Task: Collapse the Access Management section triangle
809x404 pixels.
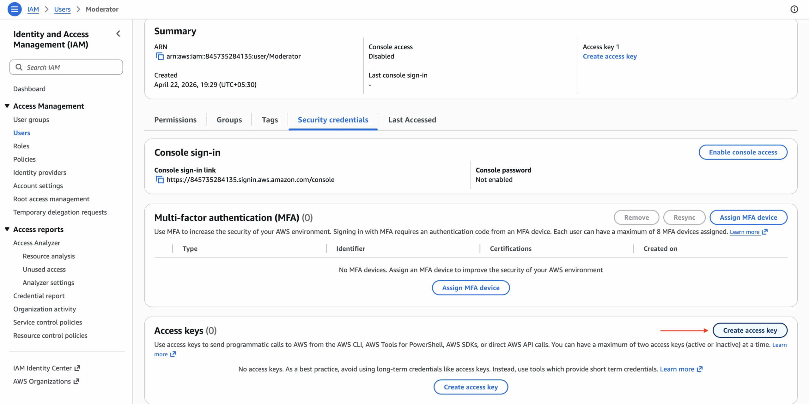Action: pyautogui.click(x=7, y=106)
